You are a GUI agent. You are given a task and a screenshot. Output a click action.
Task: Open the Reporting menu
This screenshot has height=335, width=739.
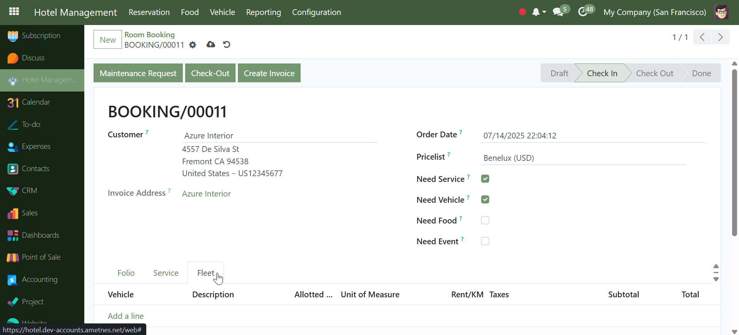tap(263, 12)
